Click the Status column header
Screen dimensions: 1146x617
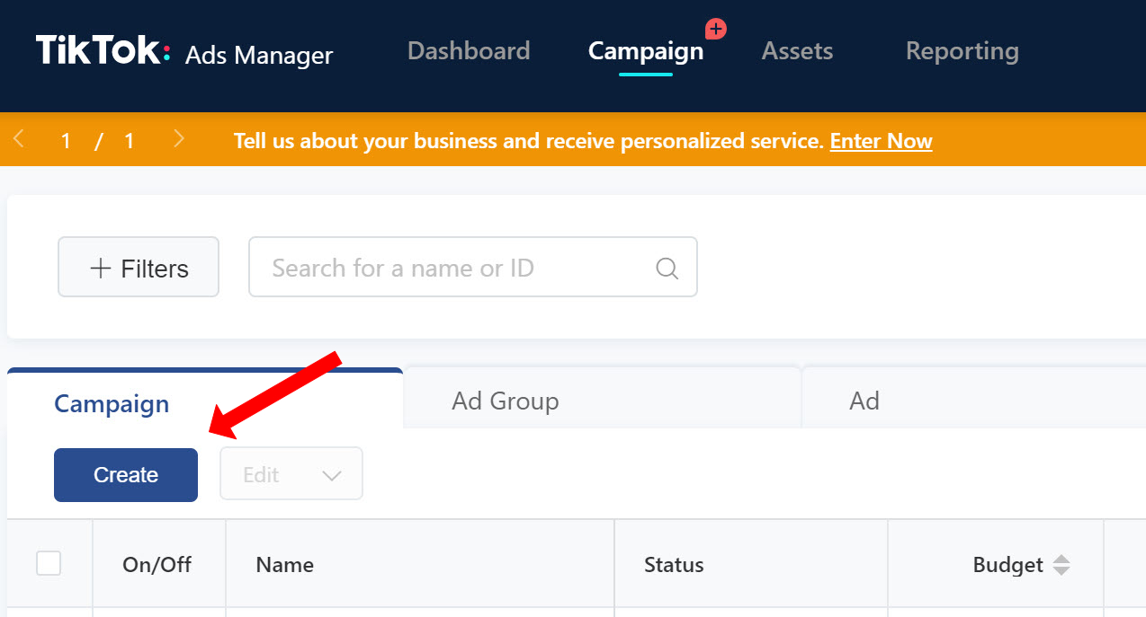pyautogui.click(x=673, y=564)
